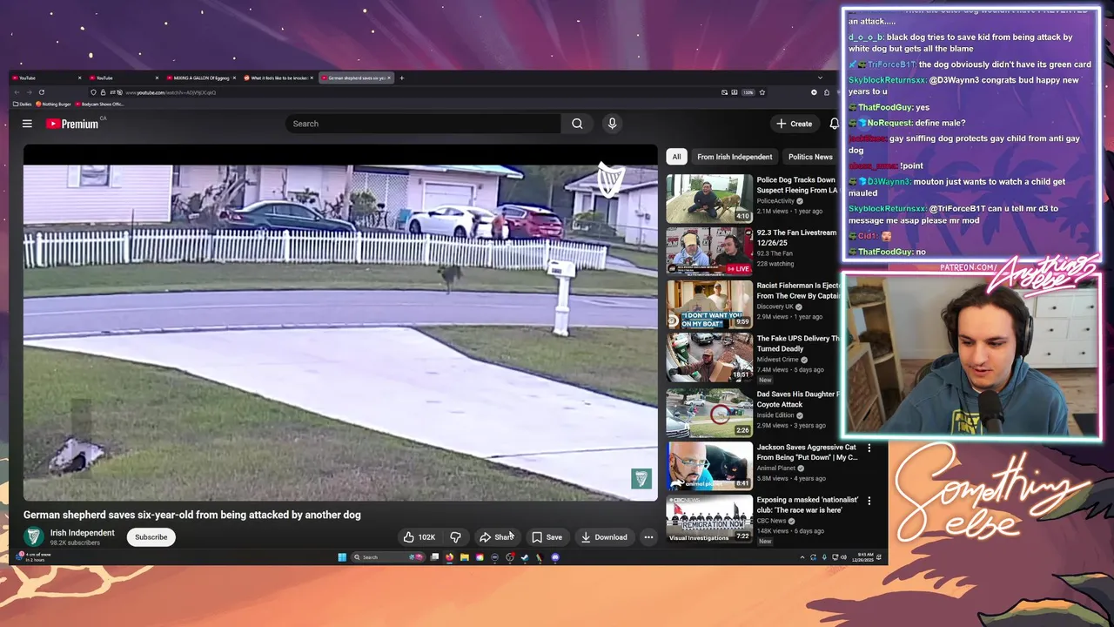Open Firefox from the taskbar
Image resolution: width=1114 pixels, height=627 pixels.
[449, 557]
